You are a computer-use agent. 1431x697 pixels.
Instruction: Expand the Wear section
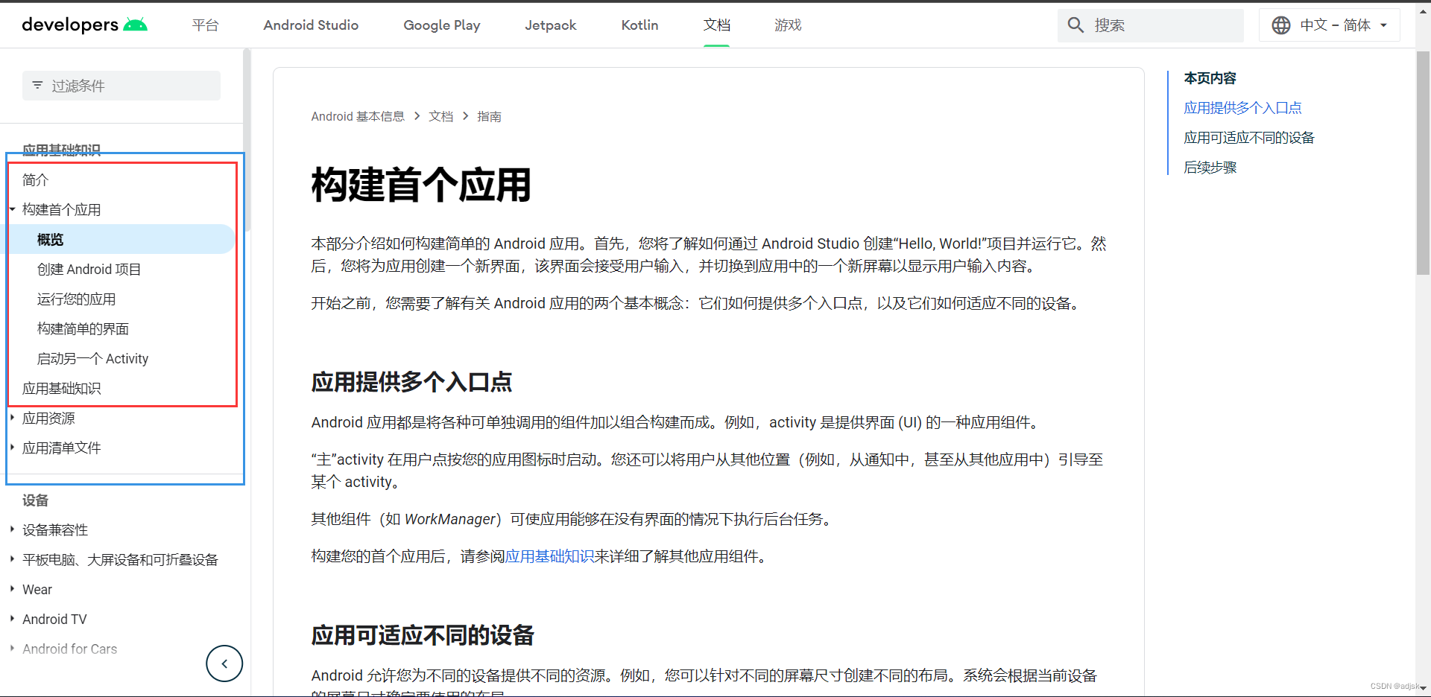coord(13,589)
